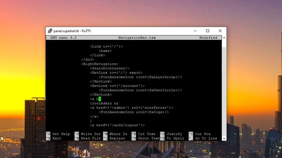This screenshot has height=158, width=282.
Task: Click the title bar text panel.superkali.tk - PuTTY
Action: tap(72, 31)
